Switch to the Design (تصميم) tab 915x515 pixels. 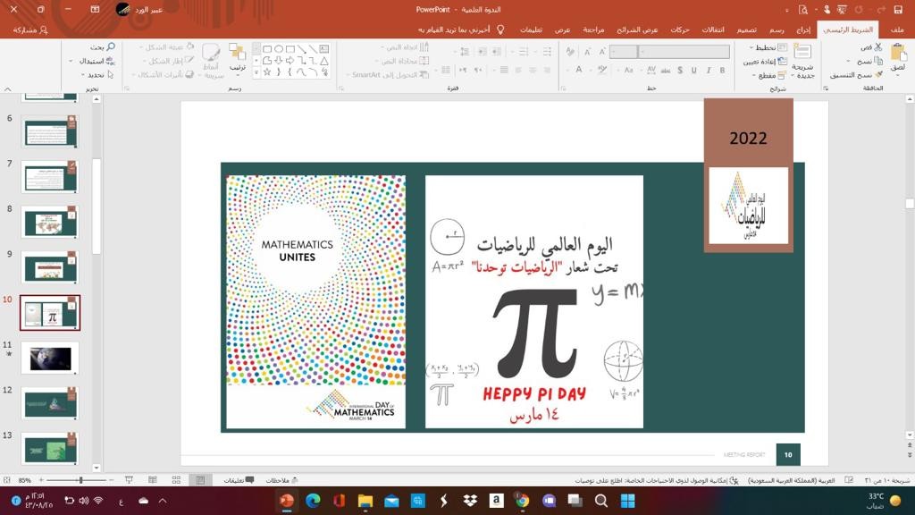746,30
